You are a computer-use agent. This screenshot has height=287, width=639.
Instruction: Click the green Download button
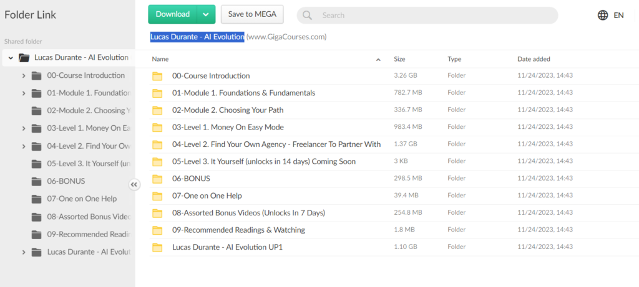pyautogui.click(x=173, y=14)
